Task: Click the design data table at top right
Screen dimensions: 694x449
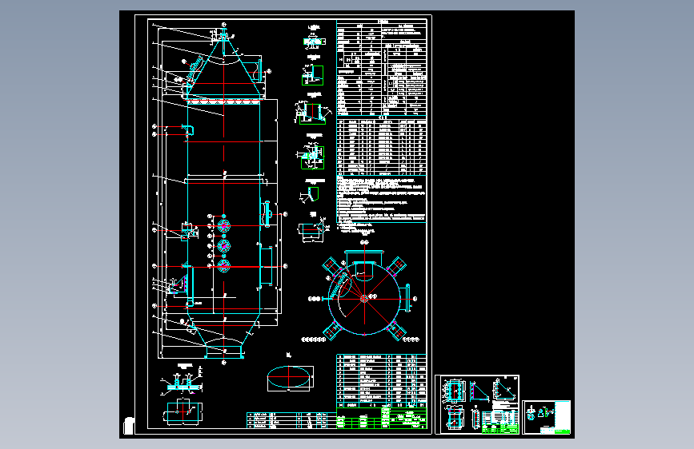Action: (x=382, y=68)
